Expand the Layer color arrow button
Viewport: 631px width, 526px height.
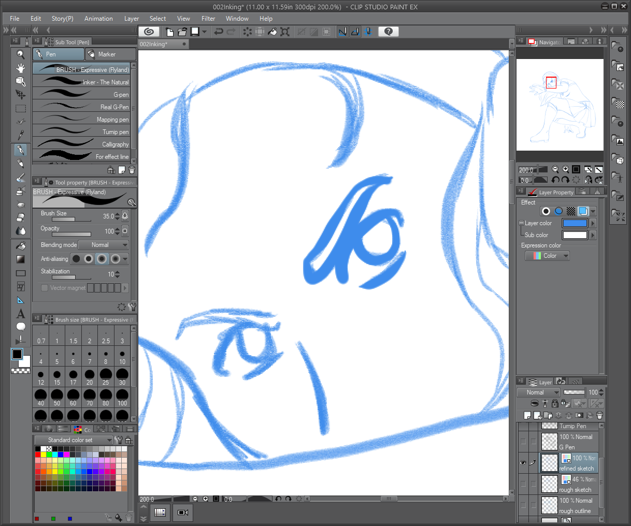[593, 223]
